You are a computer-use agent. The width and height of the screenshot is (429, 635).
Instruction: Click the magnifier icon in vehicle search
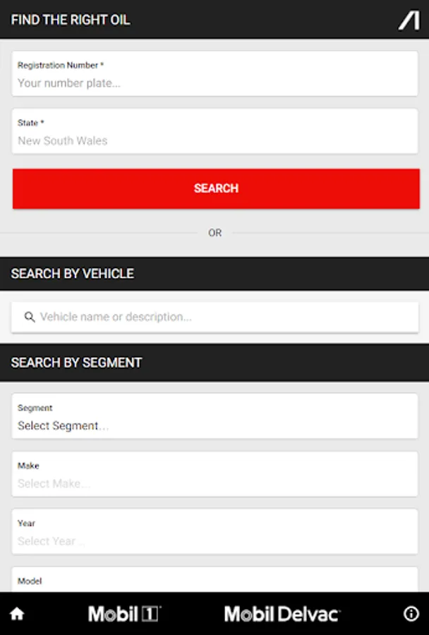pos(30,317)
